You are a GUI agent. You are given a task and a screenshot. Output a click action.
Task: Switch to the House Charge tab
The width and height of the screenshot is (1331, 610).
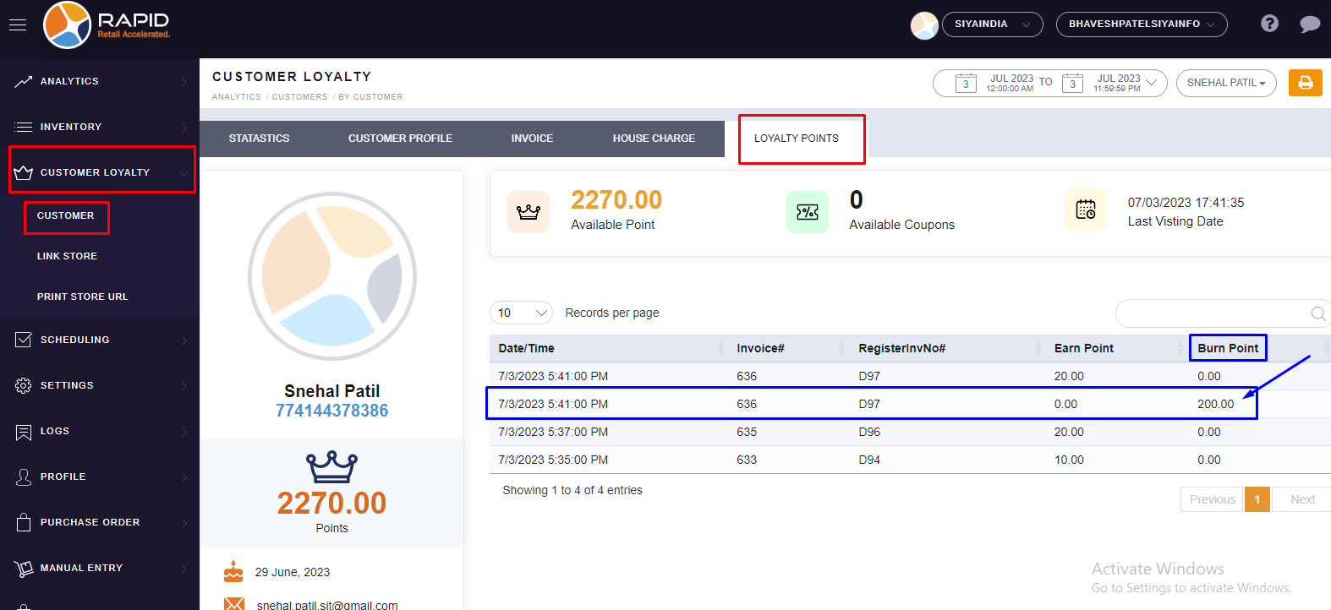(x=654, y=139)
